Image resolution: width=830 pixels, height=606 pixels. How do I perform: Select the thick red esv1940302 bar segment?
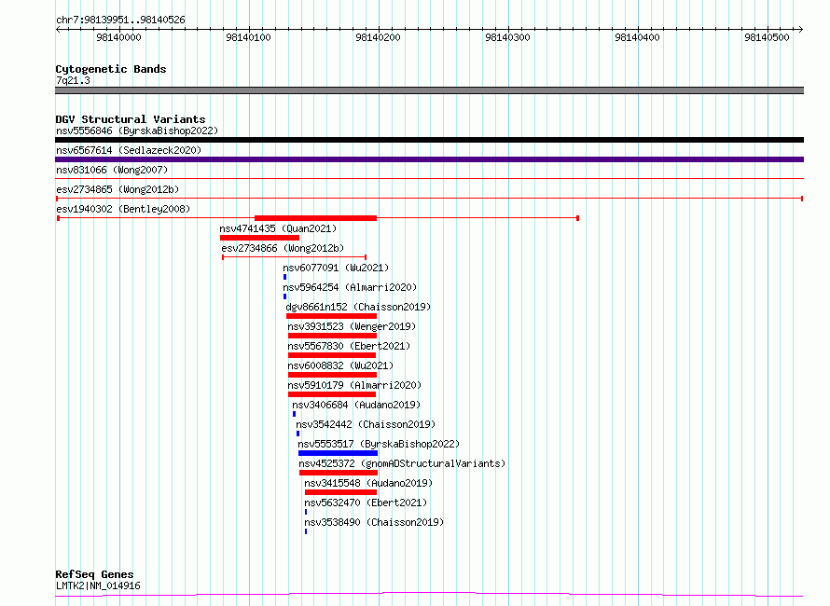(x=315, y=218)
